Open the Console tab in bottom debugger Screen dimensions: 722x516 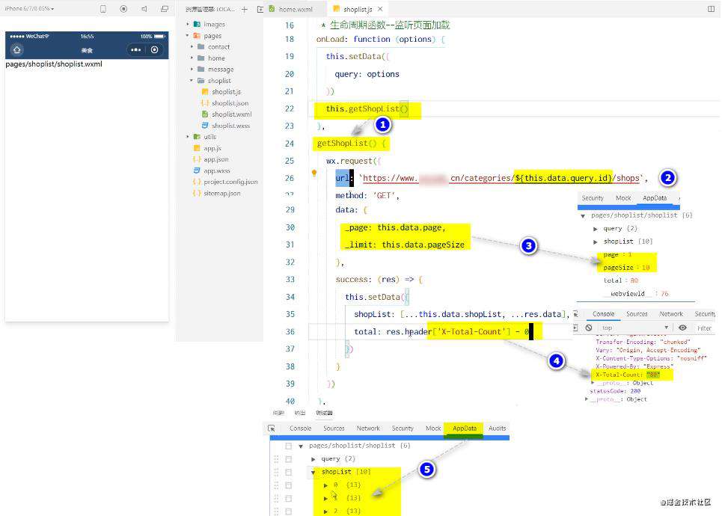(x=300, y=428)
